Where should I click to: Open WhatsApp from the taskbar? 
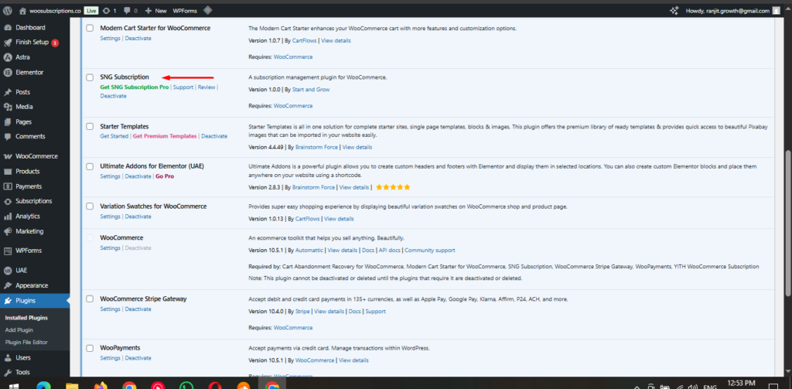pyautogui.click(x=186, y=384)
